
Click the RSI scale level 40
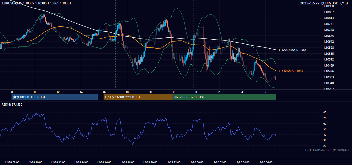point(325,135)
